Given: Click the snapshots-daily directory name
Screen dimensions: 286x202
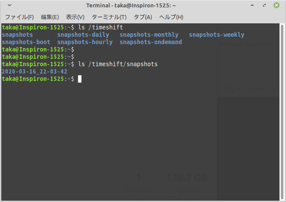Looking at the screenshot, I should (x=83, y=35).
